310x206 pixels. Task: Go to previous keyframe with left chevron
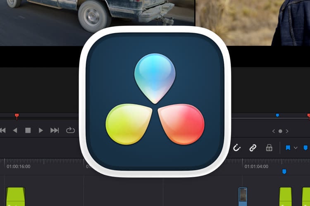click(273, 131)
